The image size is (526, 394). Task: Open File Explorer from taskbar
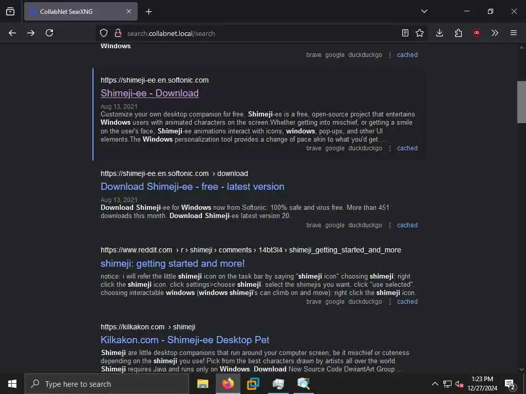(202, 384)
